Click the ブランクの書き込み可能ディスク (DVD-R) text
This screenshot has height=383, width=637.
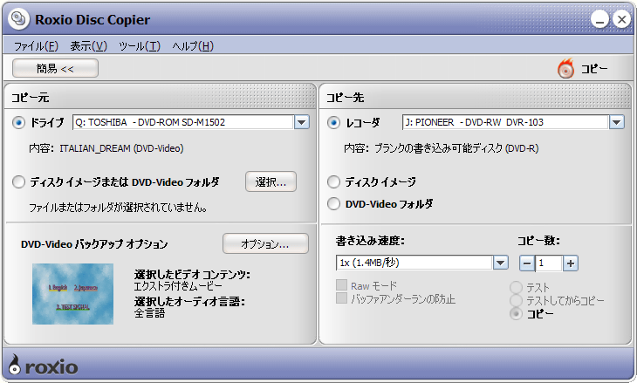click(456, 148)
